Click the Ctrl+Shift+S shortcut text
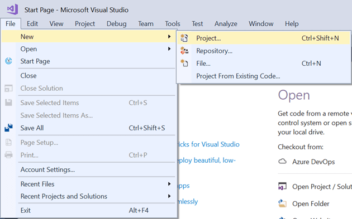Viewport: 352px width, 219px height. coord(147,128)
